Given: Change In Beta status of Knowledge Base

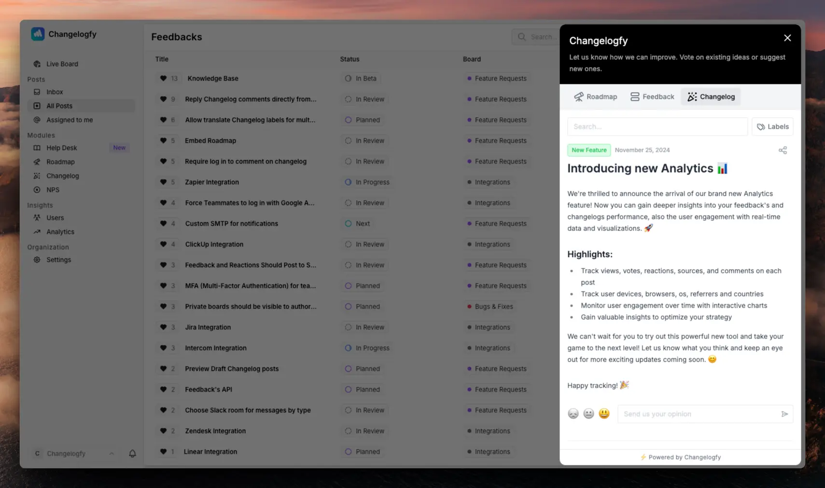Looking at the screenshot, I should [361, 78].
